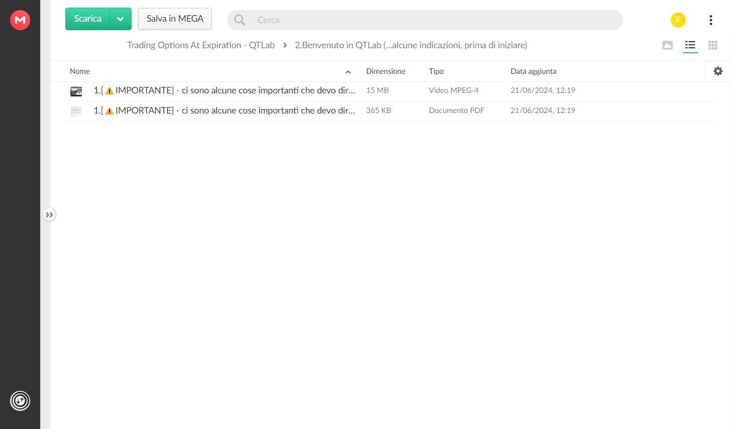731x429 pixels.
Task: Go to Trading Options At Expiration breadcrumb
Action: pyautogui.click(x=201, y=45)
